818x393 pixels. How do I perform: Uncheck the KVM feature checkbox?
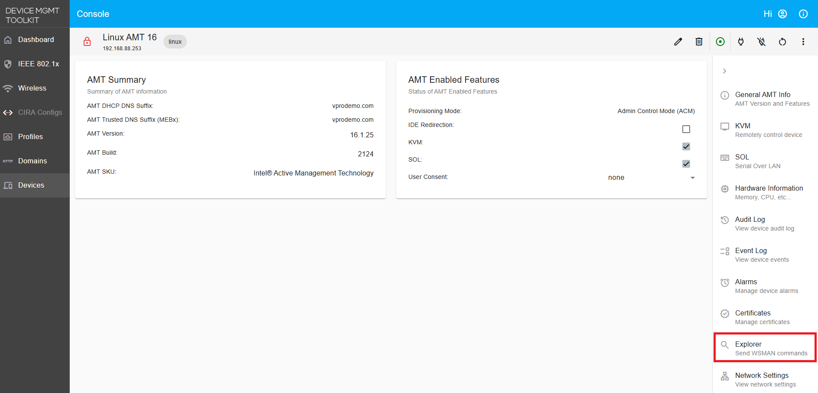686,146
